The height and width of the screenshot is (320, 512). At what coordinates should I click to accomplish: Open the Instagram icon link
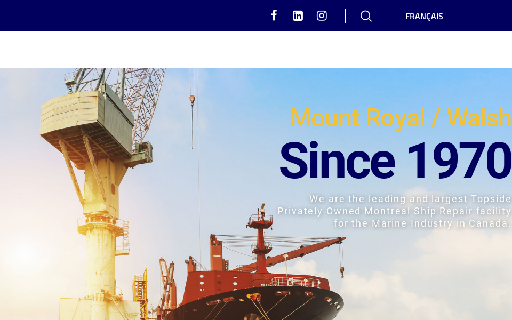point(322,15)
